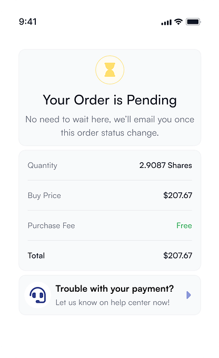The width and height of the screenshot is (219, 358).
Task: Select the Buy Price label
Action: pyautogui.click(x=44, y=196)
